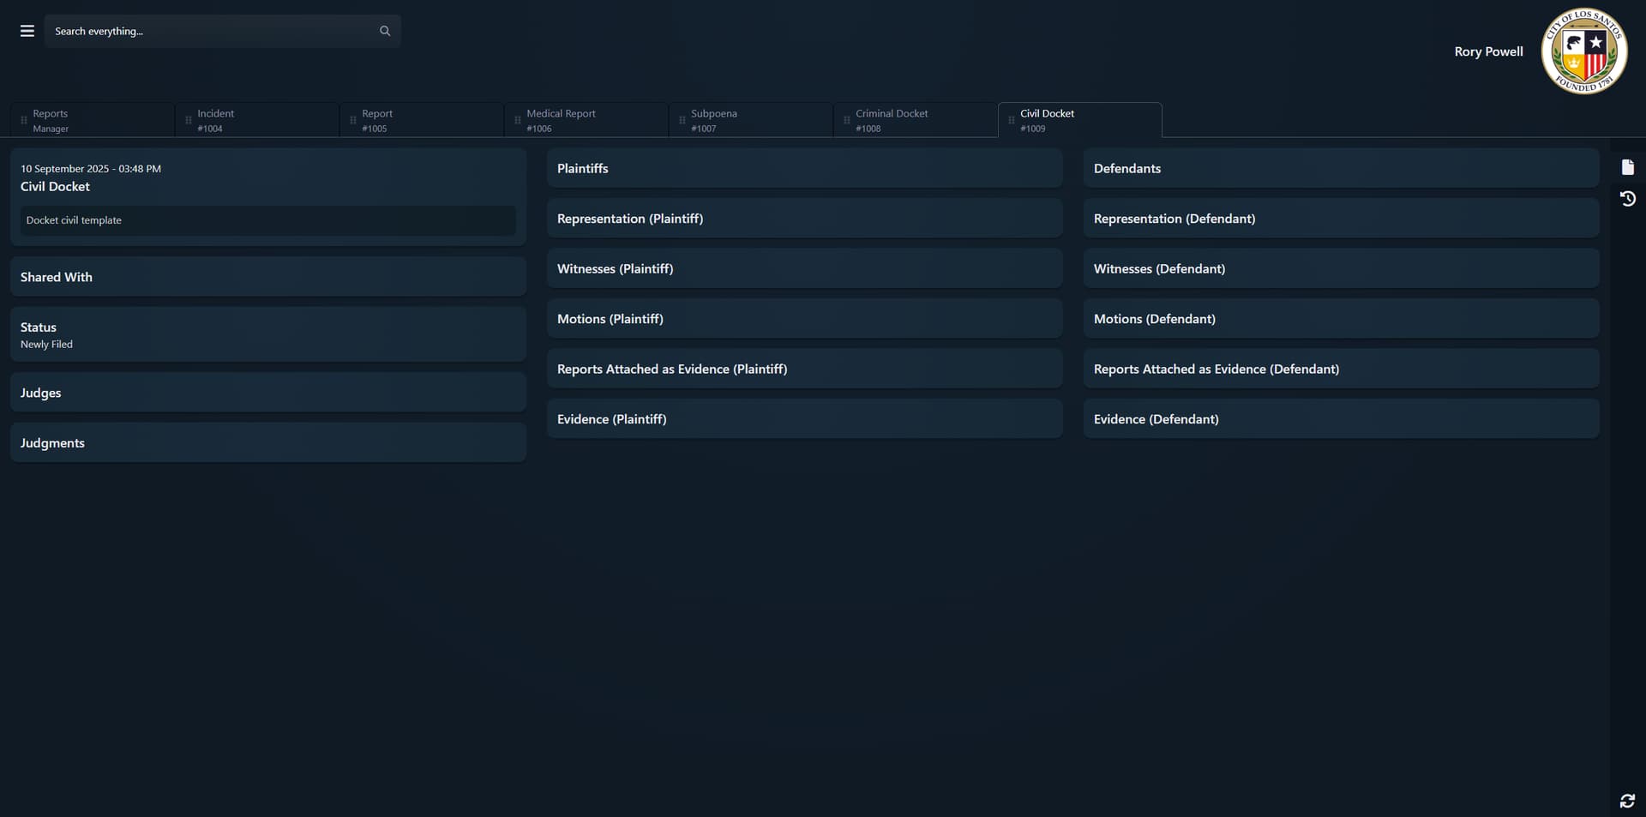Viewport: 1646px width, 817px height.
Task: Expand the Defendants section
Action: 1341,169
